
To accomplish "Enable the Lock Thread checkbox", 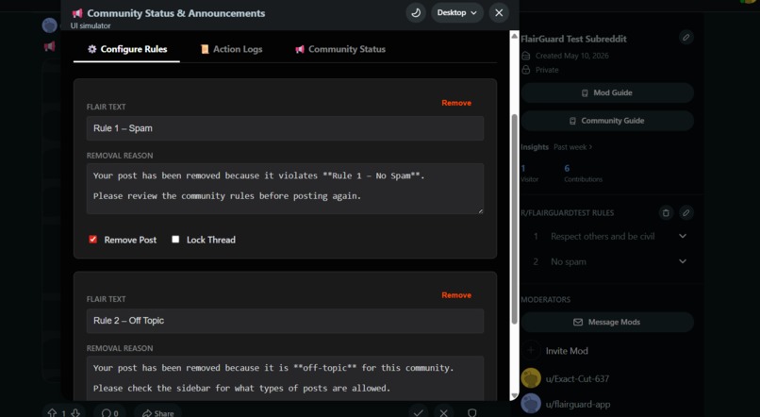I will click(x=175, y=239).
